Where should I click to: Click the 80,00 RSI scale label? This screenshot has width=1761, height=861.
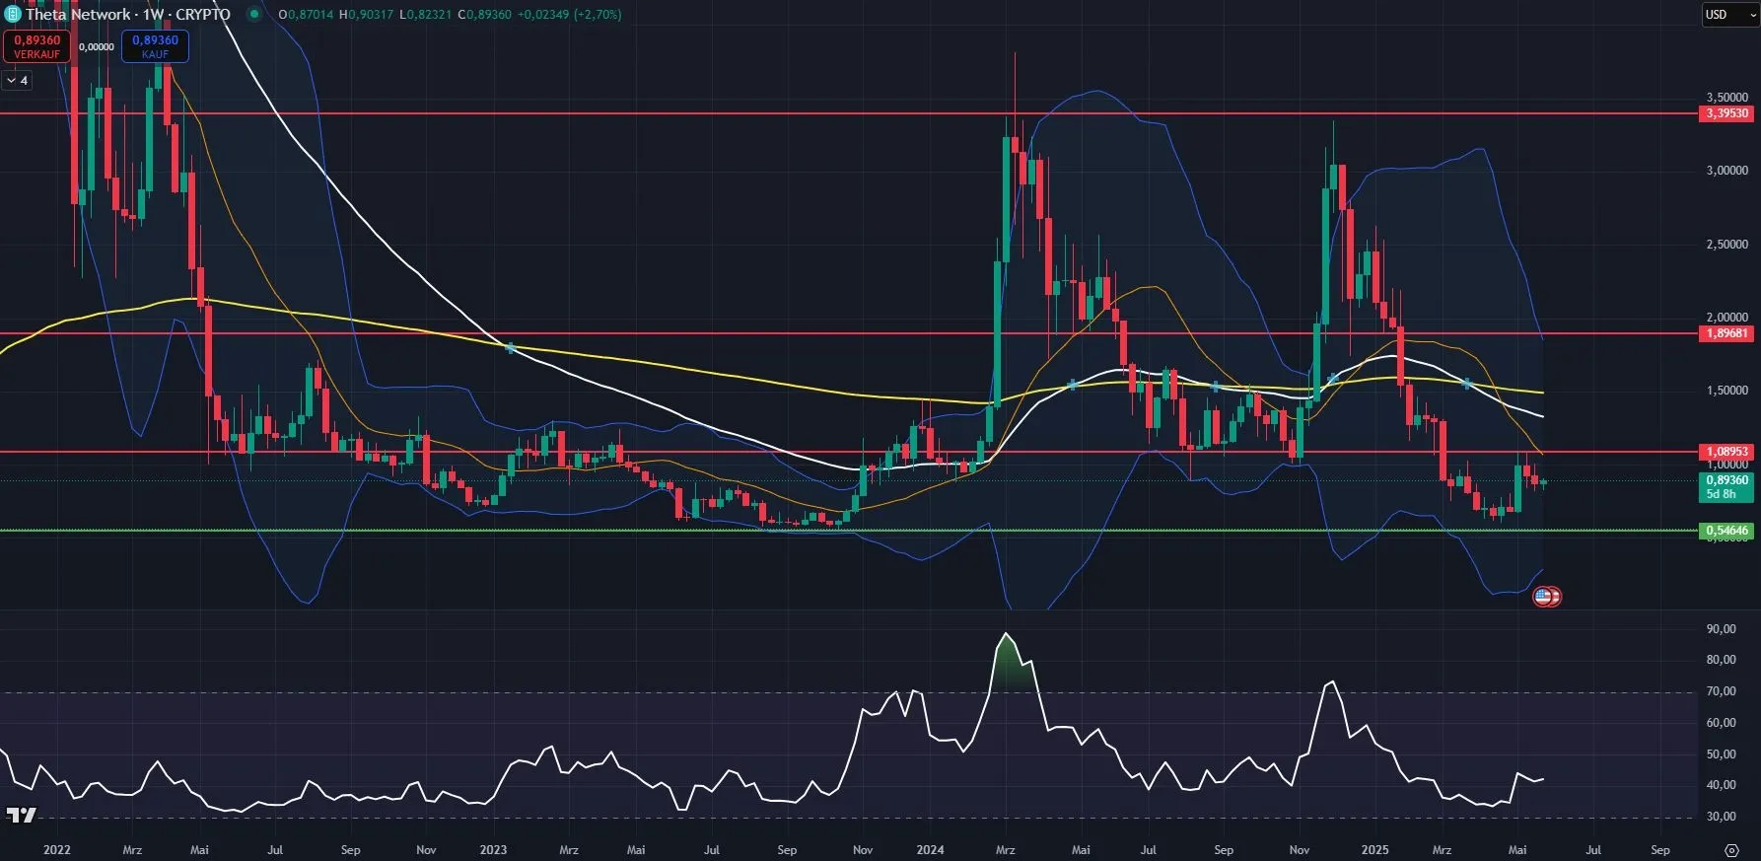click(x=1721, y=660)
